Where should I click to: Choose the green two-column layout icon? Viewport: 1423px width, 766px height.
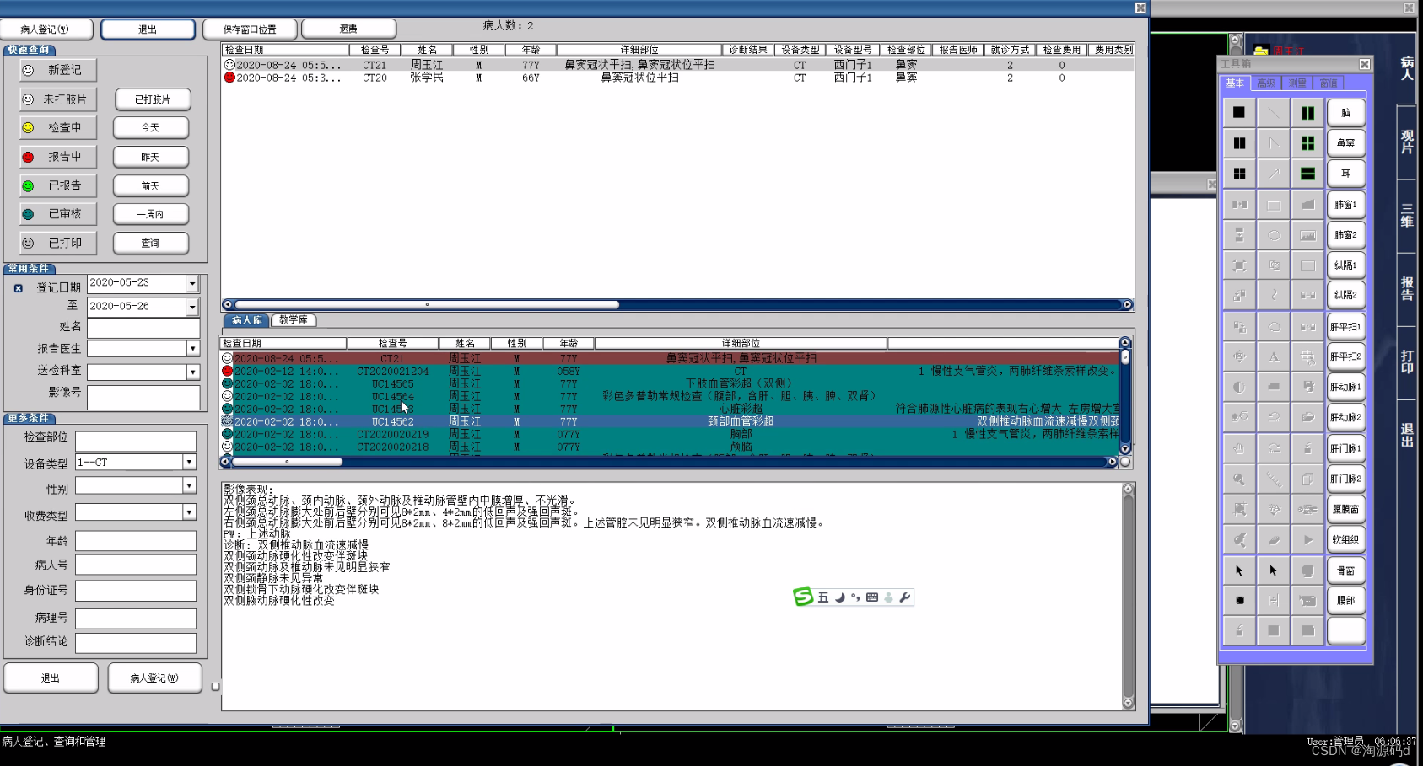click(1307, 112)
